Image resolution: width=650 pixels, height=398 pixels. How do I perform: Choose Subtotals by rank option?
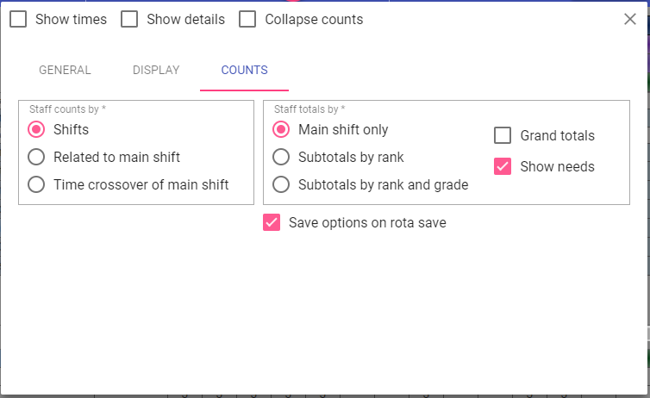pyautogui.click(x=281, y=157)
